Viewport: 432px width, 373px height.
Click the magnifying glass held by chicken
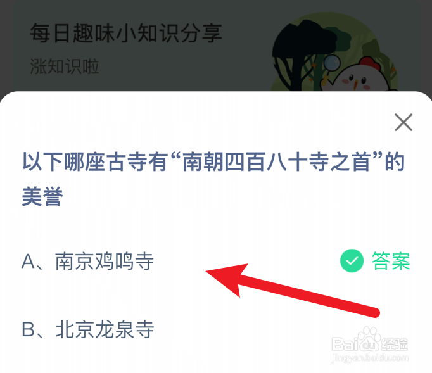(332, 63)
